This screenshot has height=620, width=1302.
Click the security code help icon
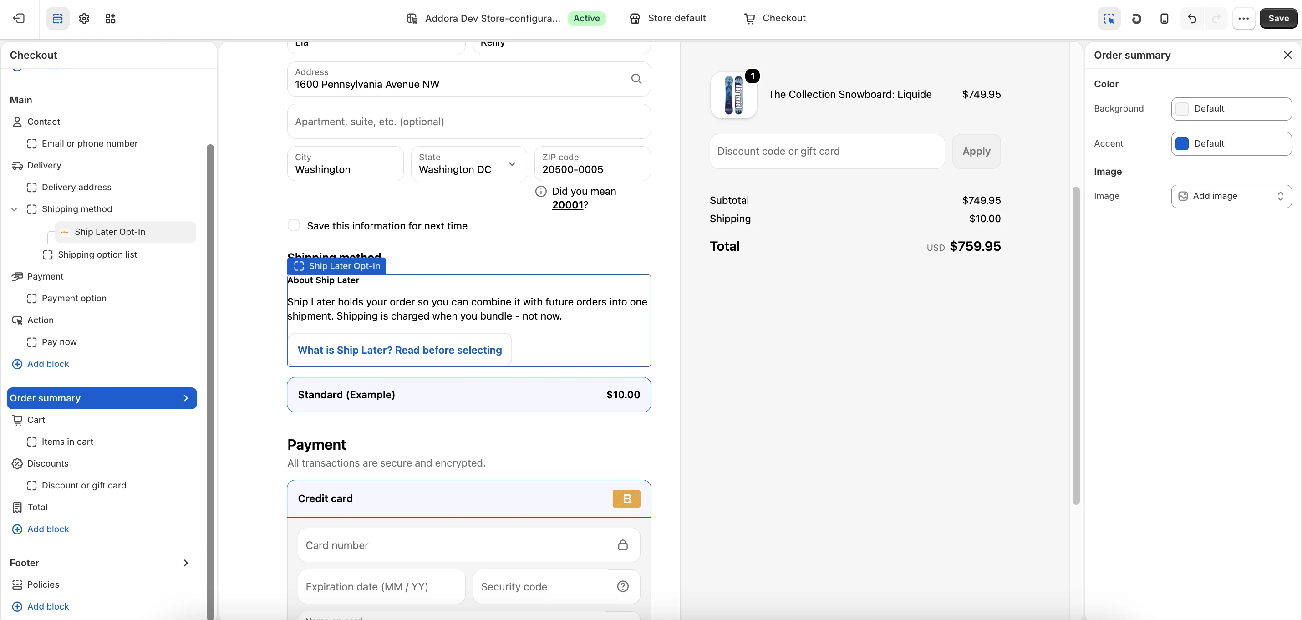pos(623,586)
